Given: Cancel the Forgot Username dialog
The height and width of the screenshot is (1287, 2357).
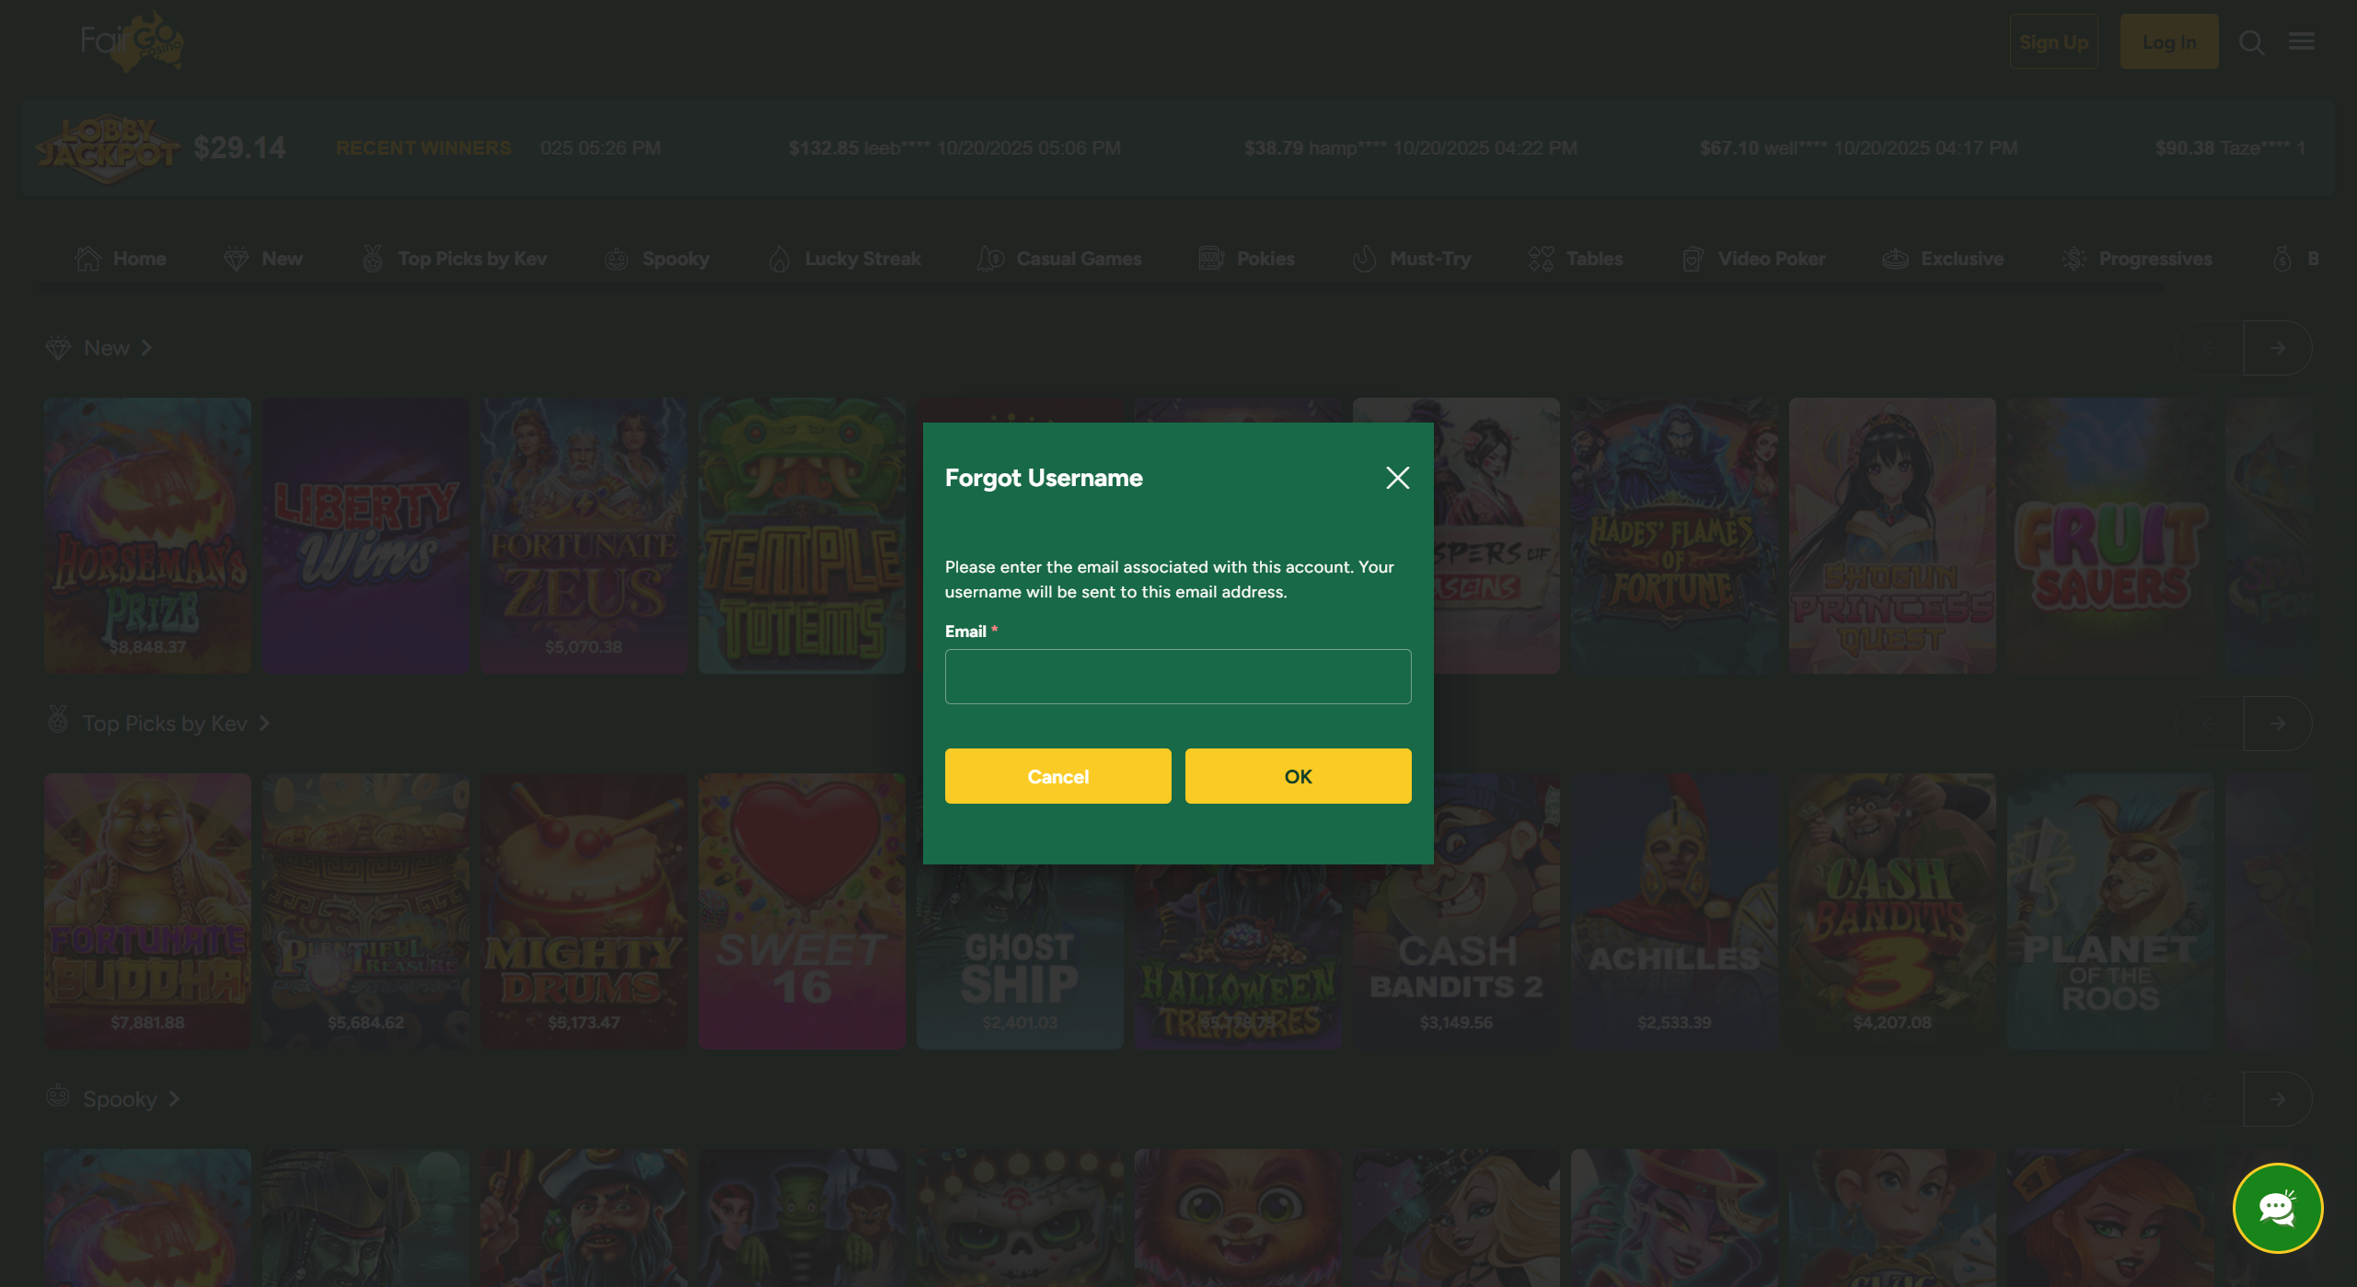Looking at the screenshot, I should click(x=1057, y=776).
